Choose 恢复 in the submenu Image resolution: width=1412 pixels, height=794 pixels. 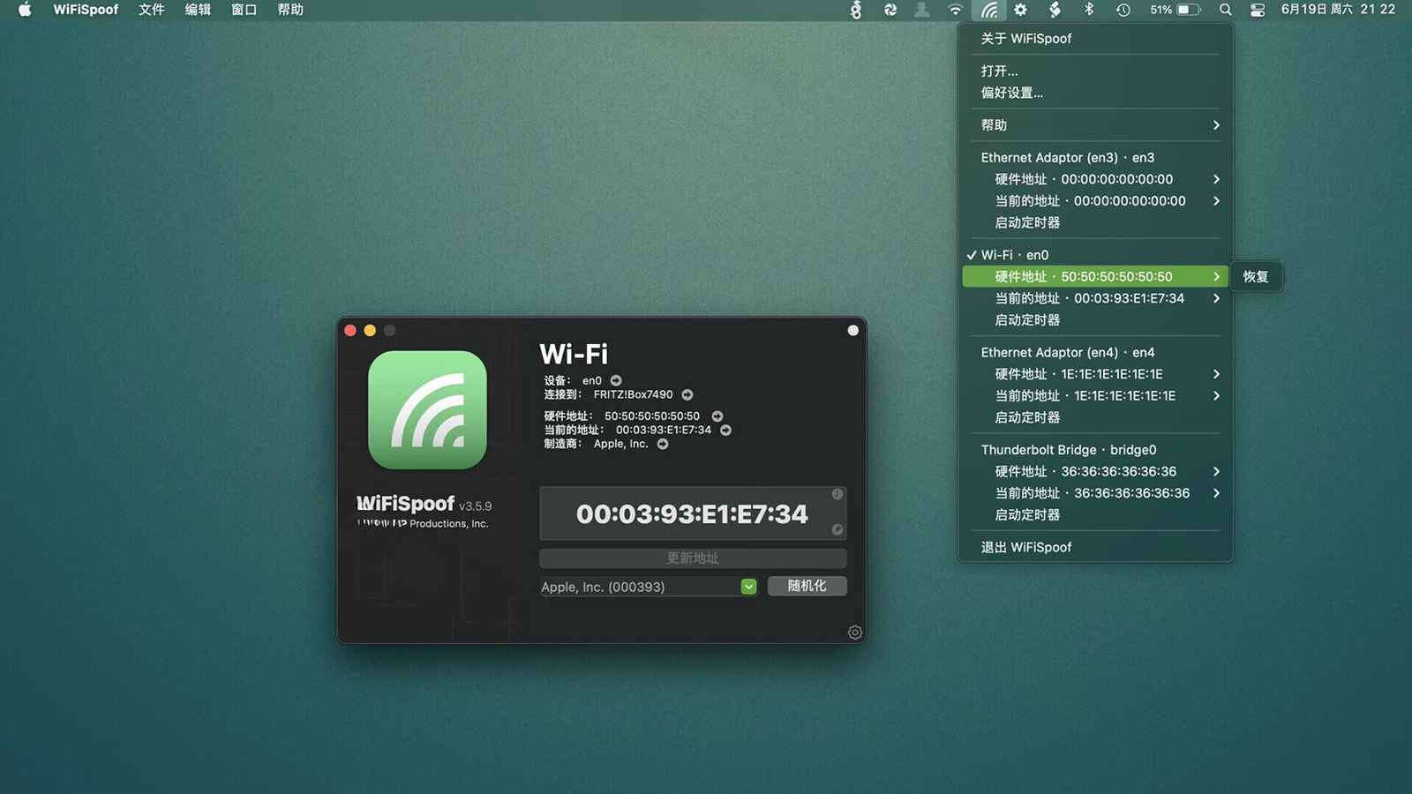[x=1256, y=277]
